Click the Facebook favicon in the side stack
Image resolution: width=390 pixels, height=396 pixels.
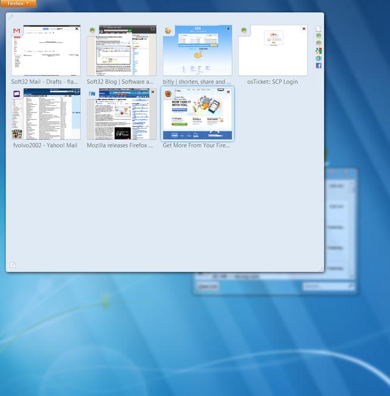click(x=319, y=66)
